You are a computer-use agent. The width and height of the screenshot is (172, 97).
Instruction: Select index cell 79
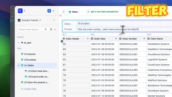pos(76,75)
